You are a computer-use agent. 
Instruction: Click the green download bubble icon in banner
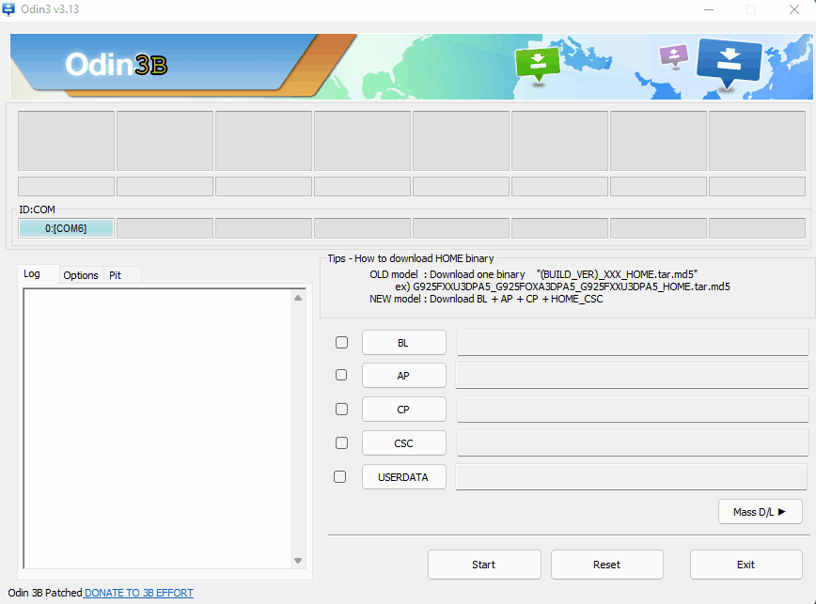(538, 65)
